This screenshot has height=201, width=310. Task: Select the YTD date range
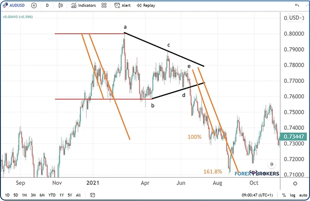pos(52,195)
